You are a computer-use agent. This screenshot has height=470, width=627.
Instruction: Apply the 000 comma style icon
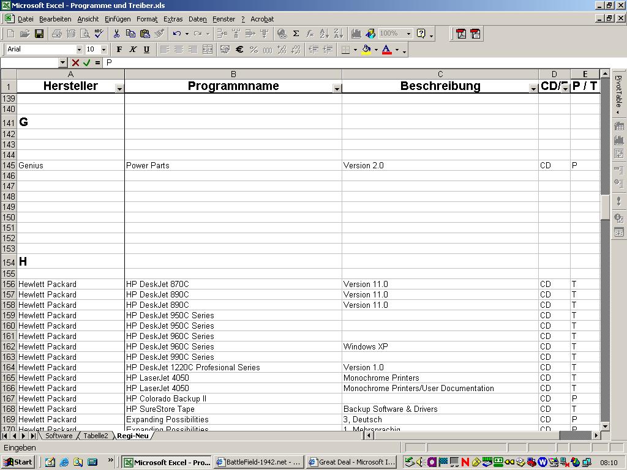[268, 50]
